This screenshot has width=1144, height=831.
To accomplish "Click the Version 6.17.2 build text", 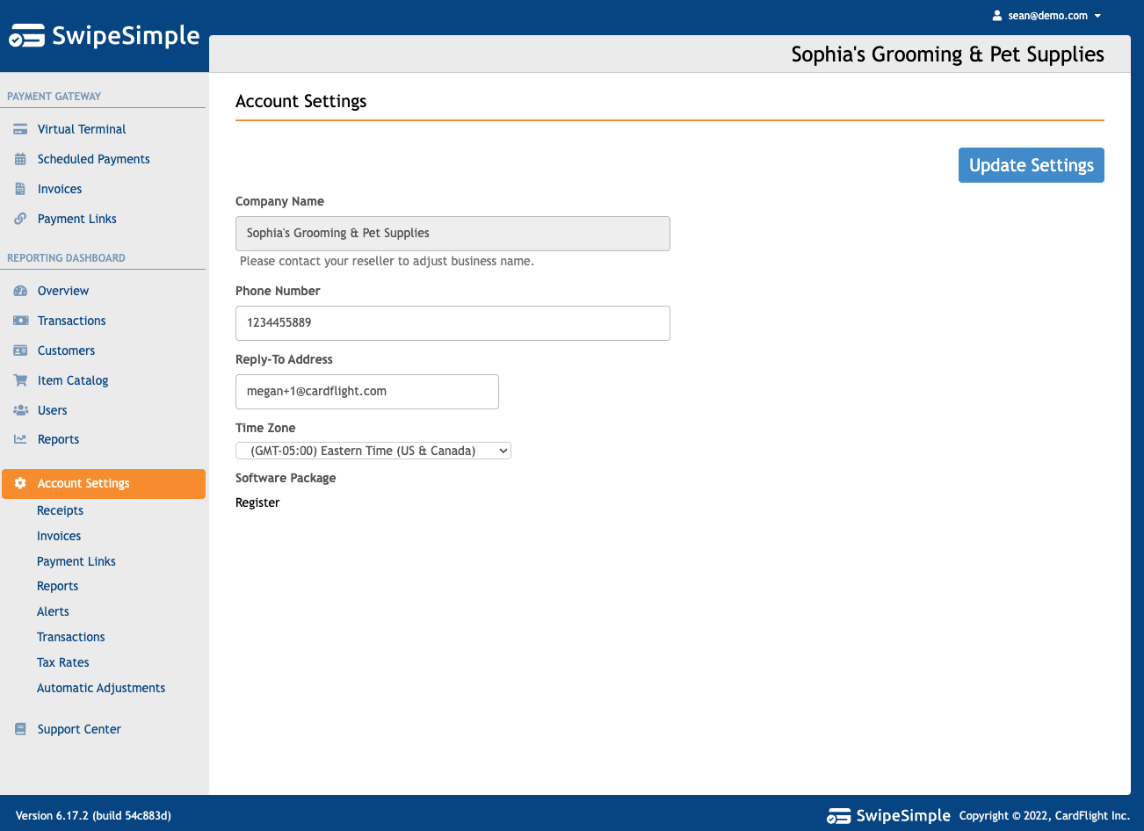I will [x=93, y=816].
